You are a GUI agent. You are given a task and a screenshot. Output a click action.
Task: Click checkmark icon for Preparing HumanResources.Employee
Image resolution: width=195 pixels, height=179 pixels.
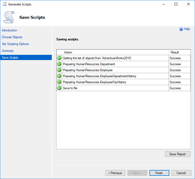[59, 70]
